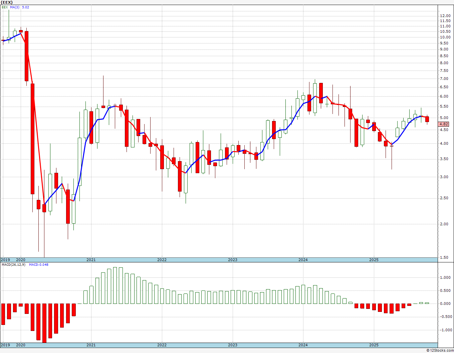Click the (EEX) chart title

7,2
